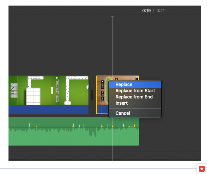Click the gray domino tiles stack at clip start
The height and width of the screenshot is (174, 207).
coord(14,90)
